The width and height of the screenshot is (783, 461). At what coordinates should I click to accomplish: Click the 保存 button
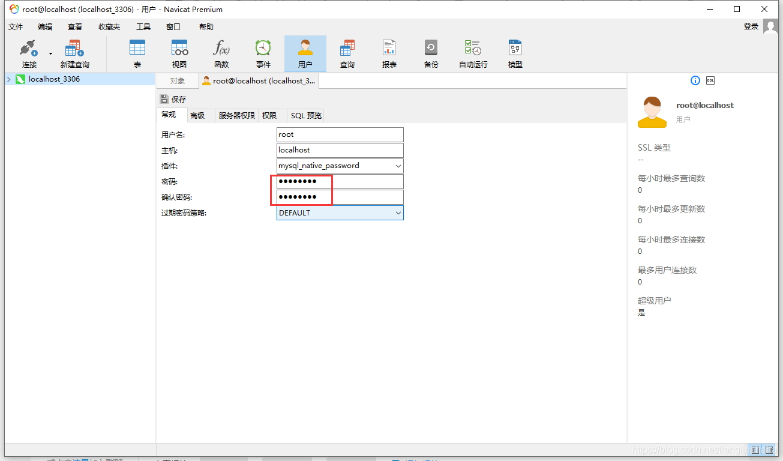click(173, 99)
